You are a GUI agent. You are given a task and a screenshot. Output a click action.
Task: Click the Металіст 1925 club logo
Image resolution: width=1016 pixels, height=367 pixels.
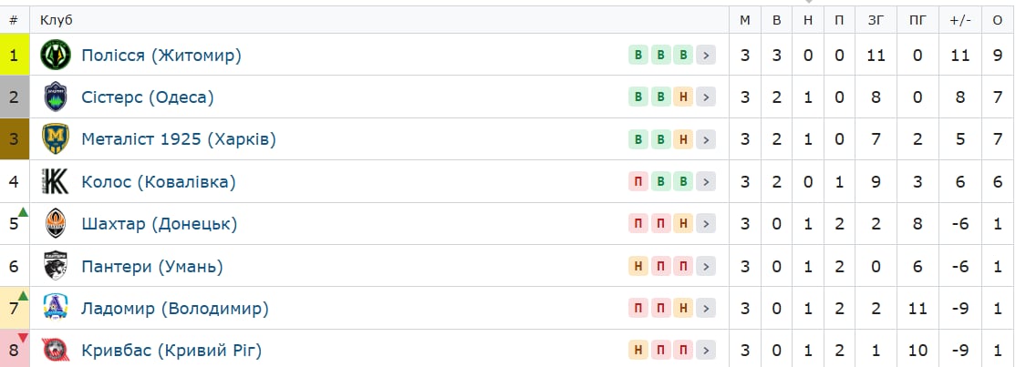click(55, 139)
